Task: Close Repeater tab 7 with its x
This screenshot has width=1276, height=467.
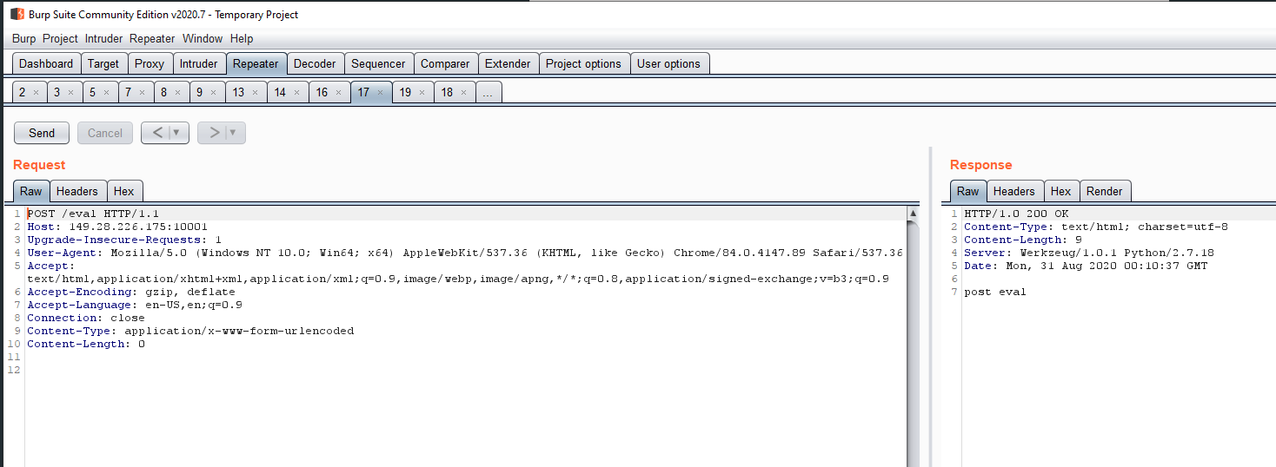Action: point(142,92)
